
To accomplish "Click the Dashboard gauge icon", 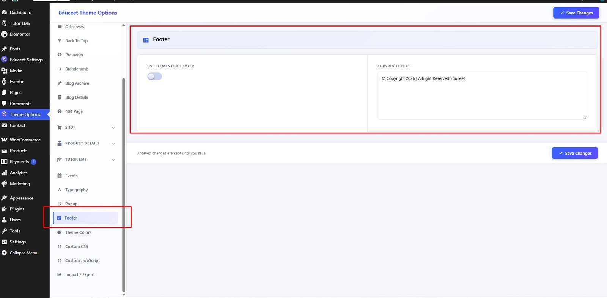I will coord(4,13).
